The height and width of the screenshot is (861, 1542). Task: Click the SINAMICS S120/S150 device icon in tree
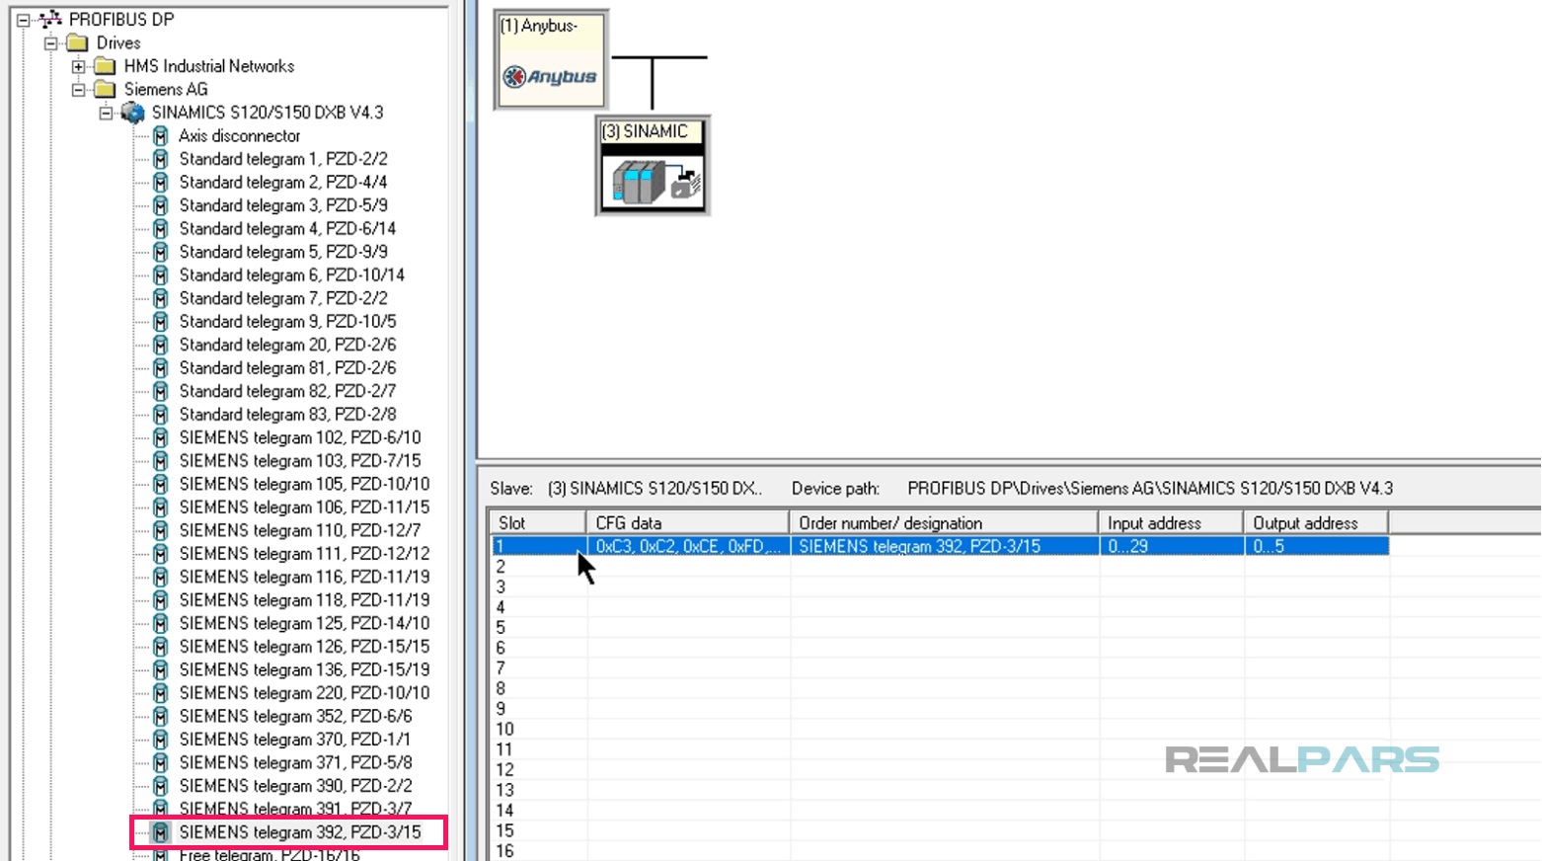click(x=132, y=113)
